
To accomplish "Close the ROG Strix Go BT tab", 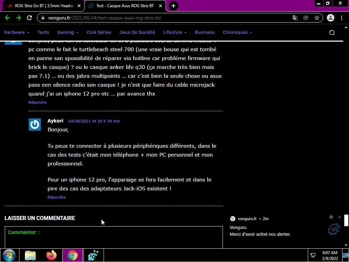I will coord(79,6).
